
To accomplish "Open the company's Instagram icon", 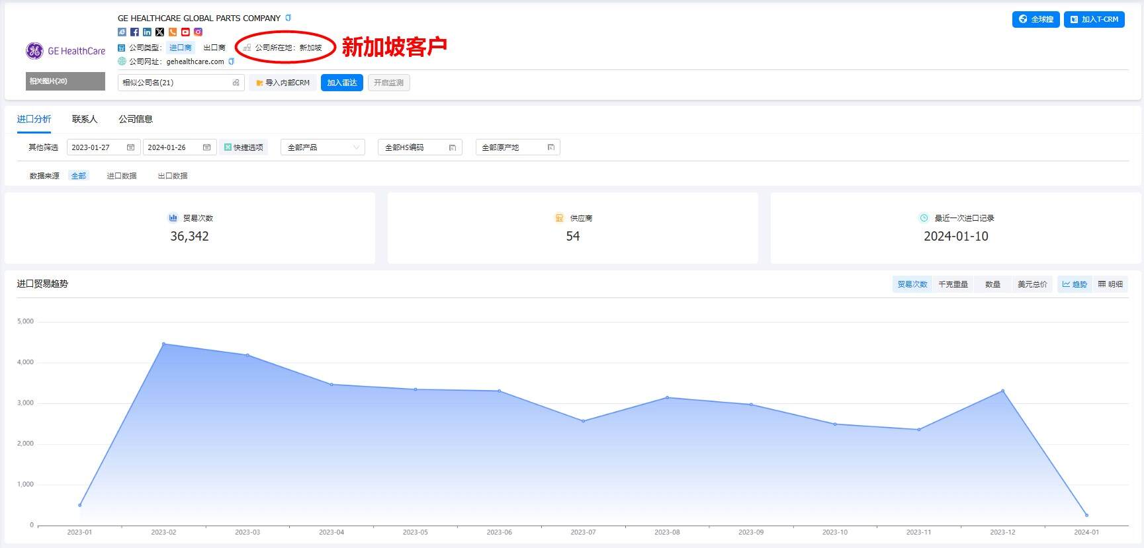I will pyautogui.click(x=198, y=32).
